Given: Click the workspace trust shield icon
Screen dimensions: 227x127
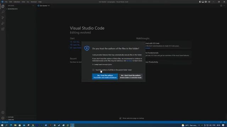Looking at the screenshot, I should tap(87, 48).
